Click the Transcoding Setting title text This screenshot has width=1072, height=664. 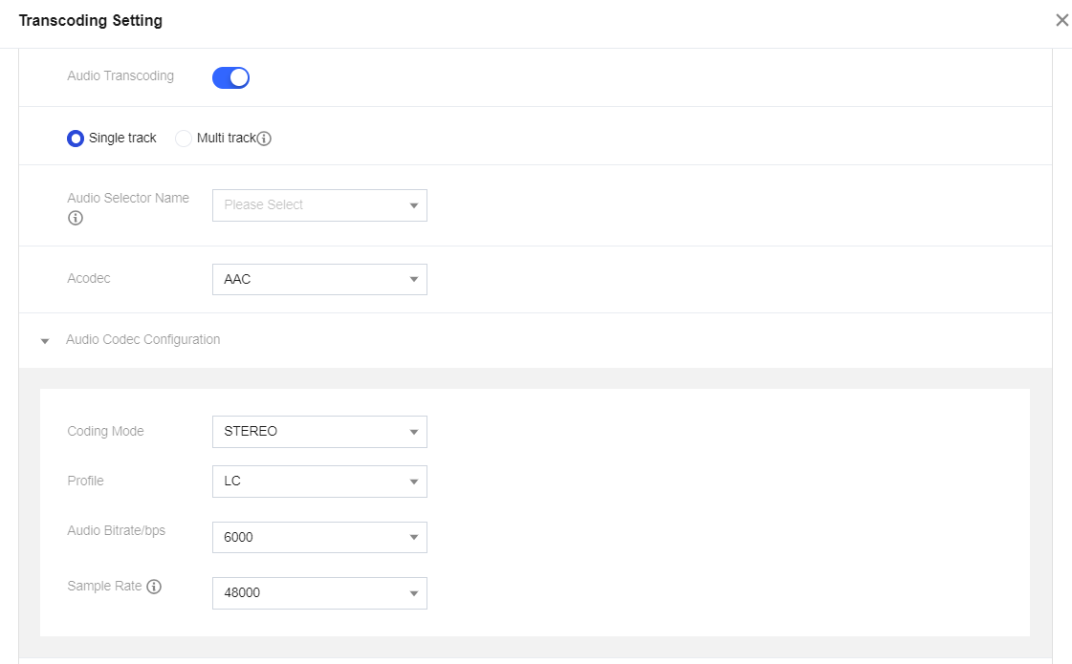point(91,21)
